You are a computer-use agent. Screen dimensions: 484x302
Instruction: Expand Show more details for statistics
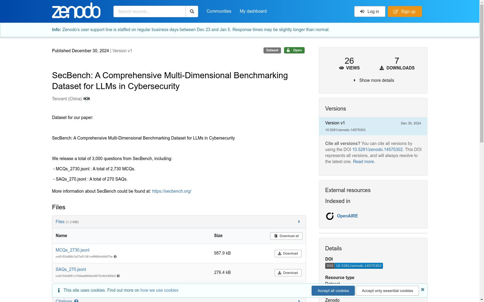(374, 80)
